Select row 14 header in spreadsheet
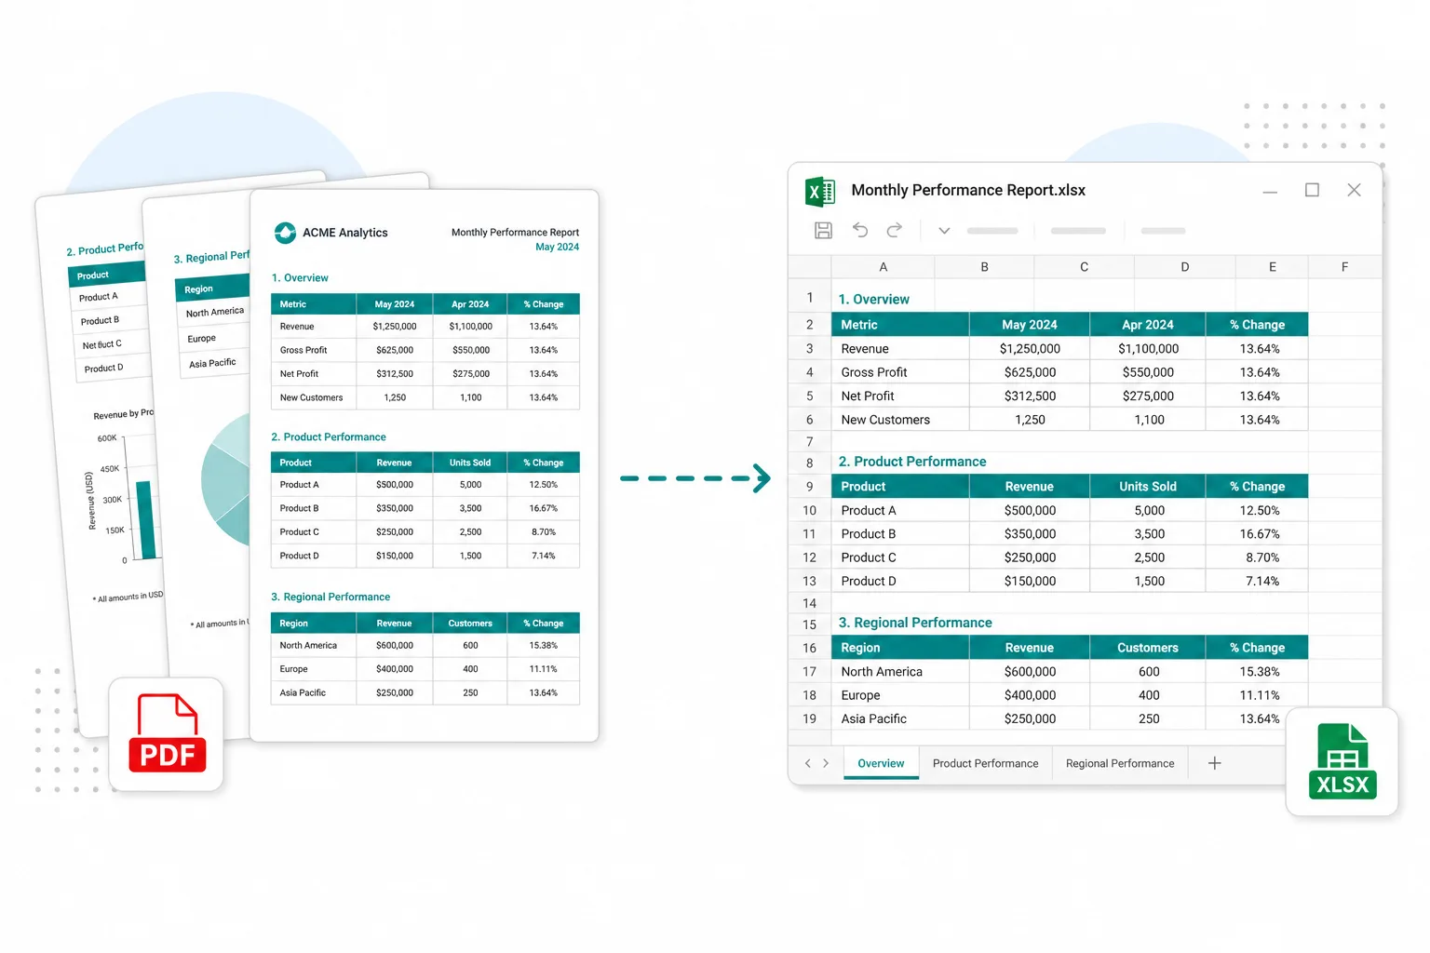 pyautogui.click(x=810, y=603)
